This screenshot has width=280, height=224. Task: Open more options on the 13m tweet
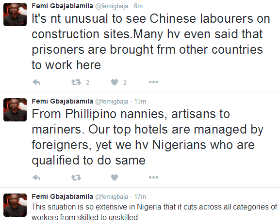point(153,178)
